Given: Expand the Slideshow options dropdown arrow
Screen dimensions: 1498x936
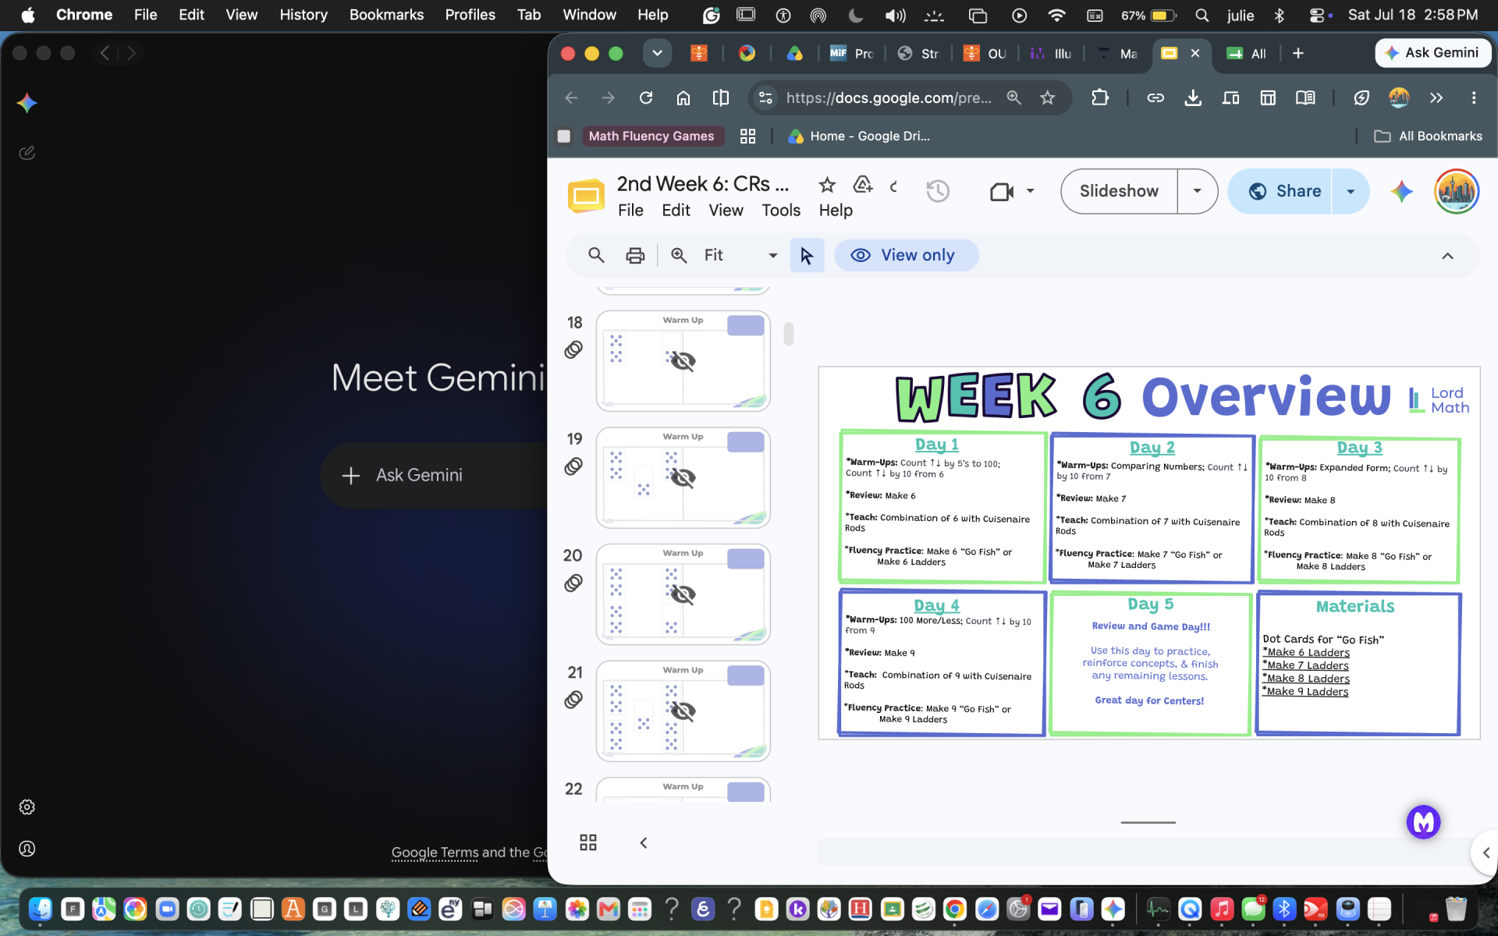Looking at the screenshot, I should point(1197,191).
